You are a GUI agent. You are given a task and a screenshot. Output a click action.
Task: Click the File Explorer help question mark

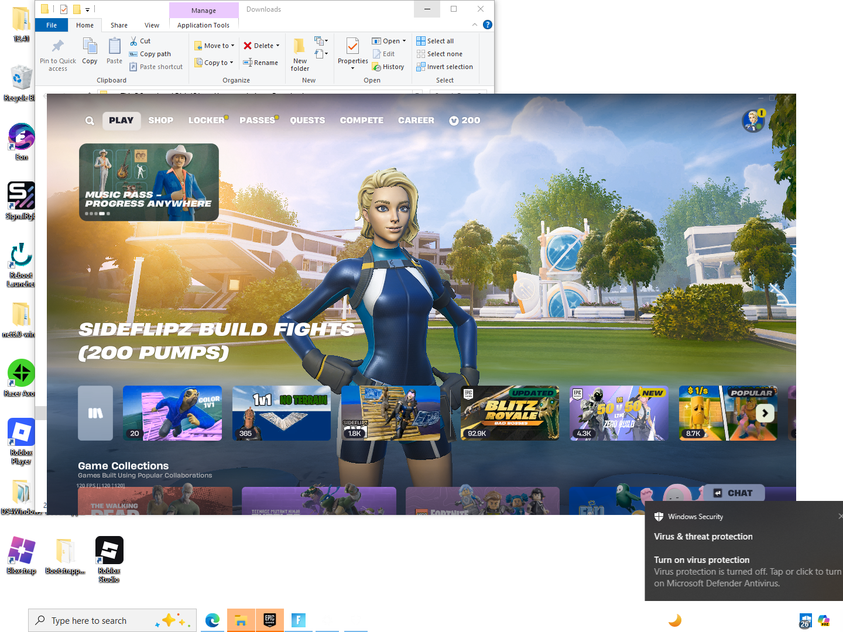coord(488,25)
